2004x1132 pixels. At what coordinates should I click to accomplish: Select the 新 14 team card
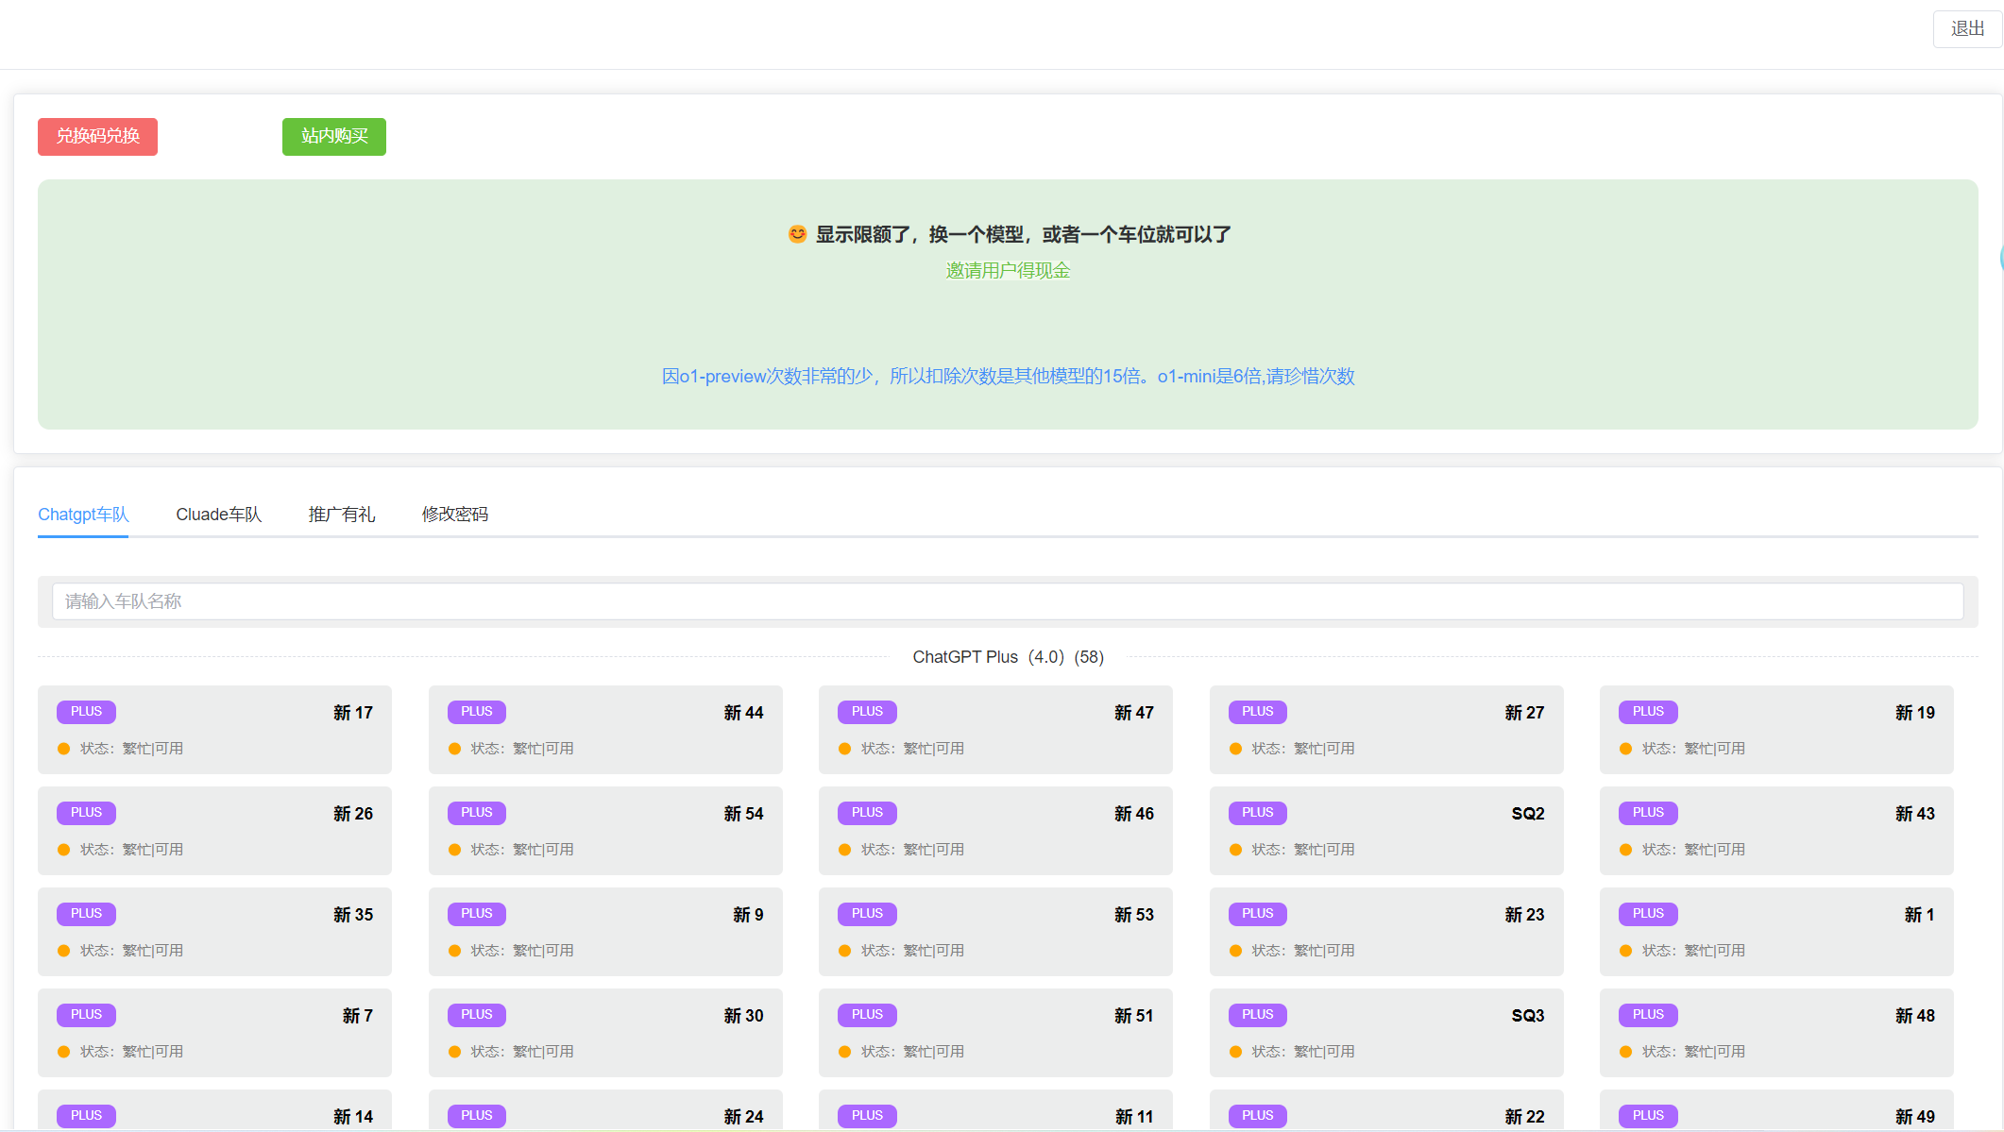pos(214,1110)
